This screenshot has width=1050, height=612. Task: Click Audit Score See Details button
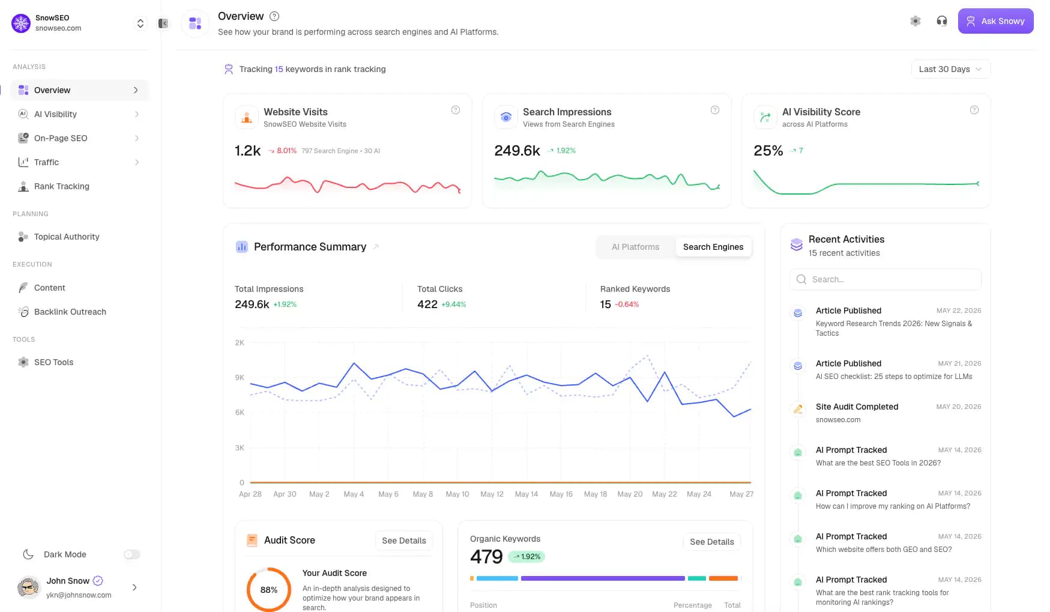[x=404, y=541]
